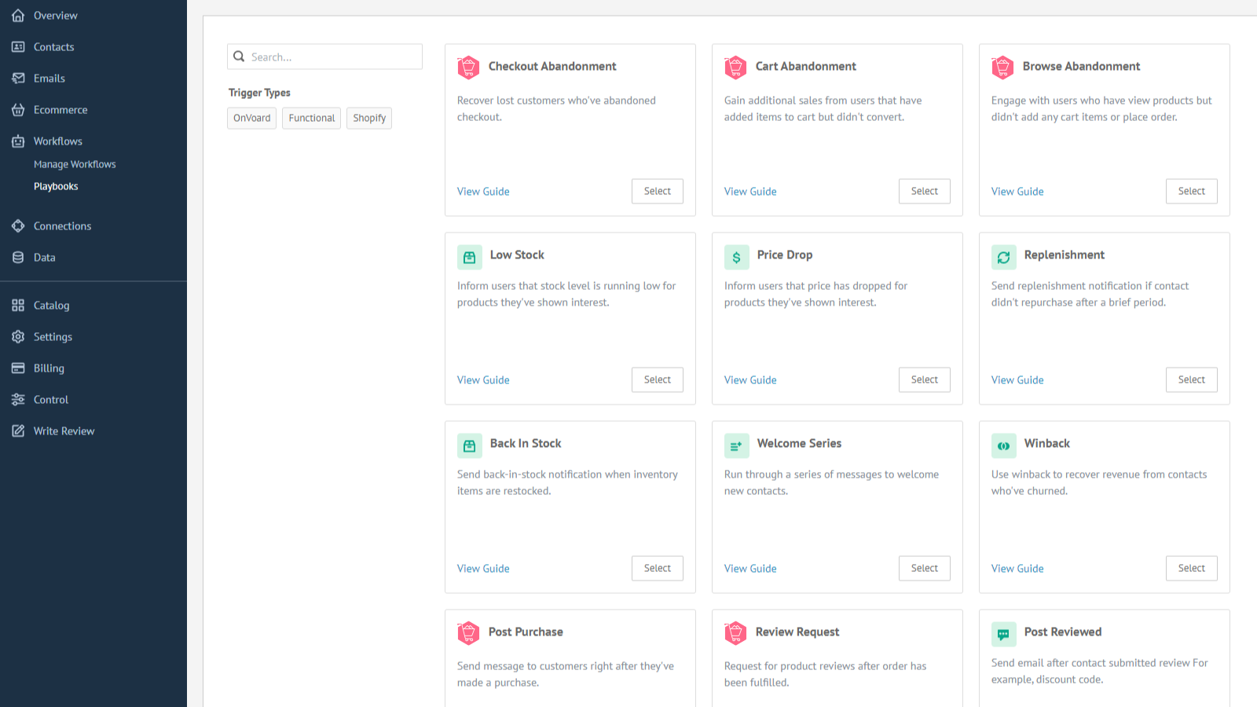This screenshot has height=707, width=1257.
Task: Click the Price Drop dollar icon
Action: coord(737,257)
